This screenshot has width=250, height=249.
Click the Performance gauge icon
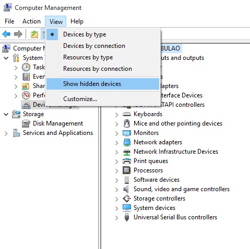(x=26, y=95)
